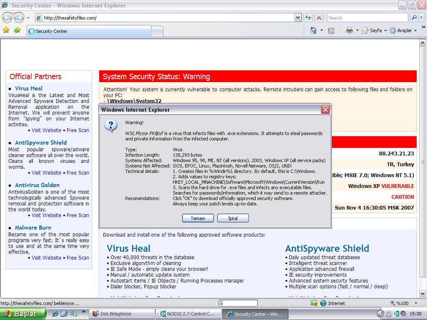Click Visit Website under Virus Heal
This screenshot has width=427, height=320.
[47, 130]
